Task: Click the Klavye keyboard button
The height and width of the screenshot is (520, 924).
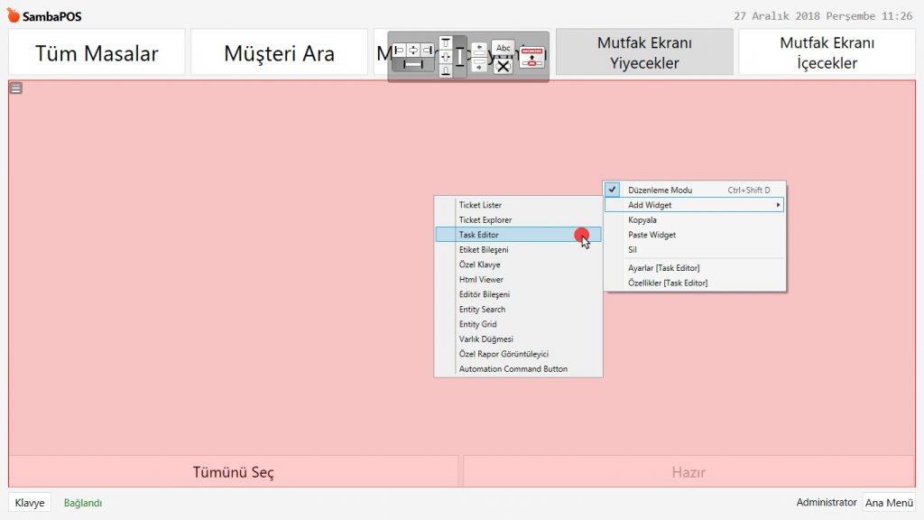Action: [30, 503]
